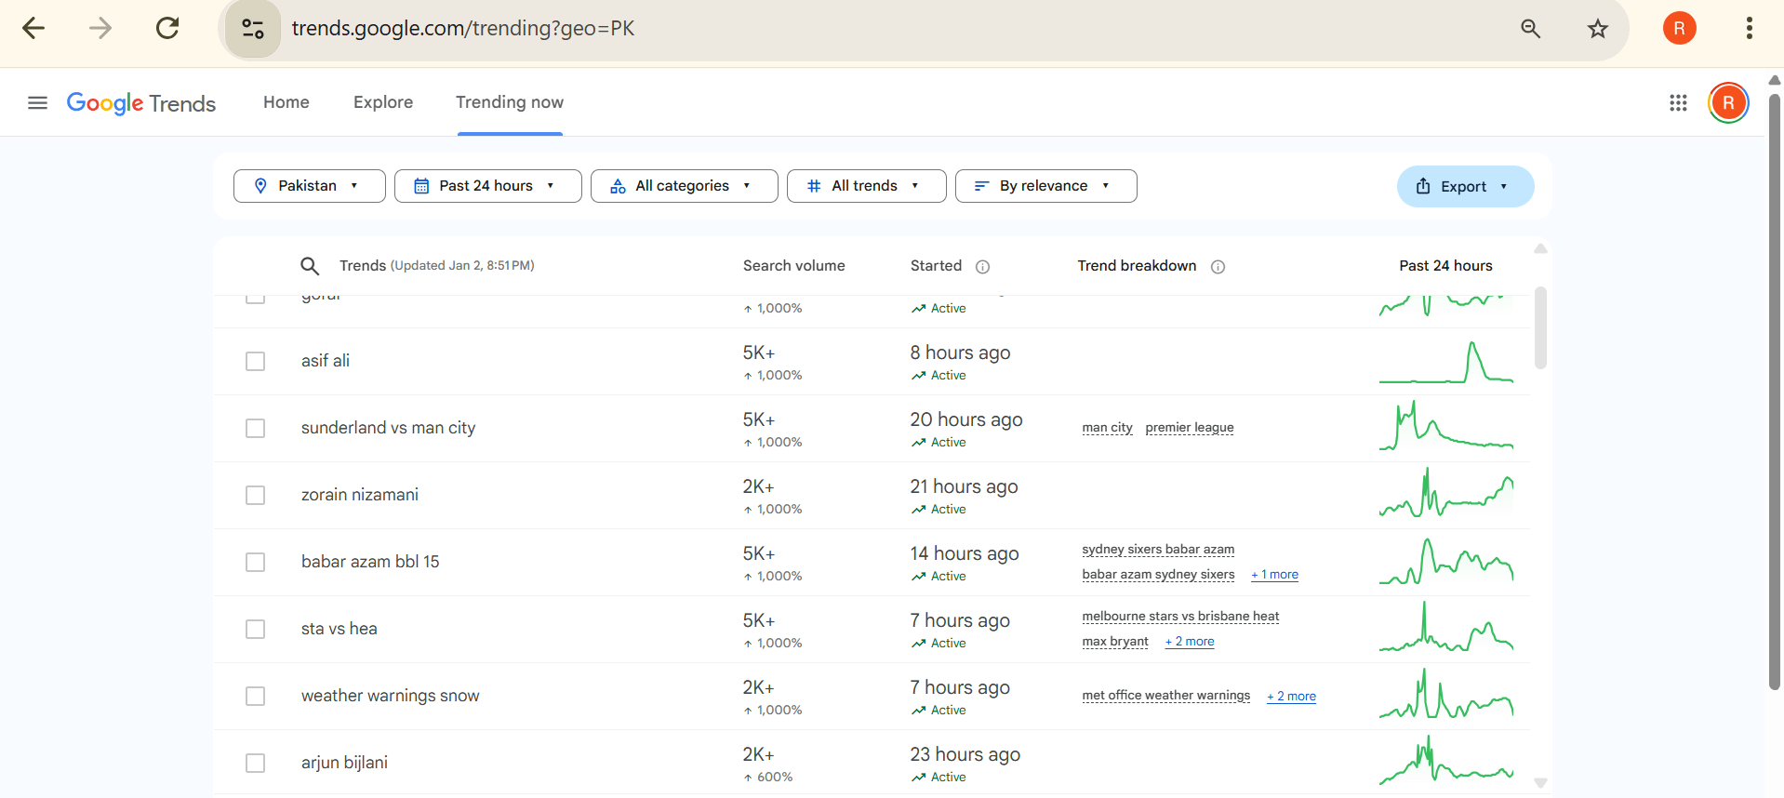Click the trends list scroll up arrow
Screen dimensions: 1784x798
(x=1540, y=248)
